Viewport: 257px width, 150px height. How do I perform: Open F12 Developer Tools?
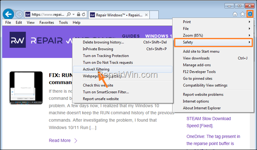213,72
